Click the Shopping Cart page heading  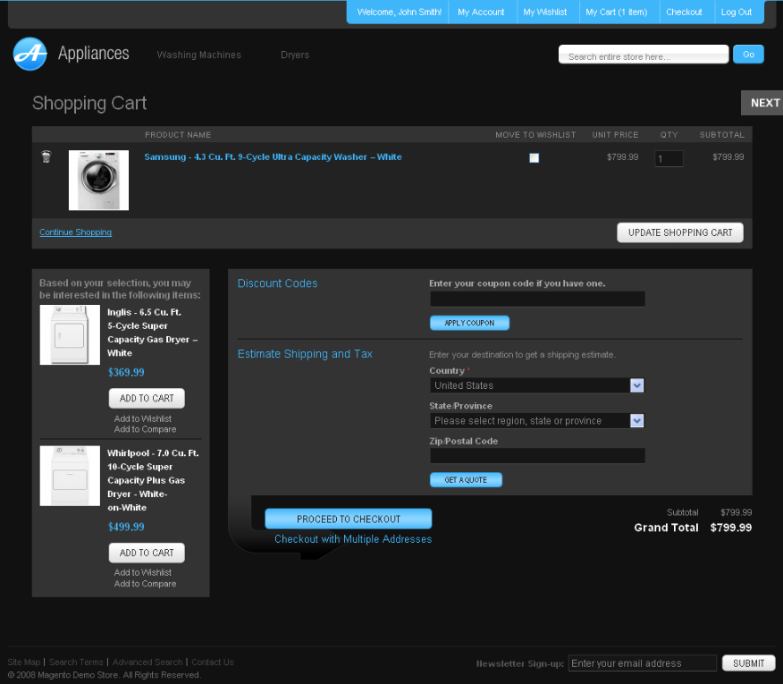pyautogui.click(x=89, y=104)
